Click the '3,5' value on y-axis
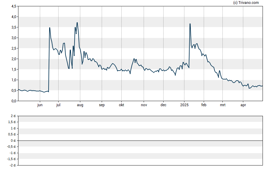This screenshot has width=268, height=170. [14, 27]
